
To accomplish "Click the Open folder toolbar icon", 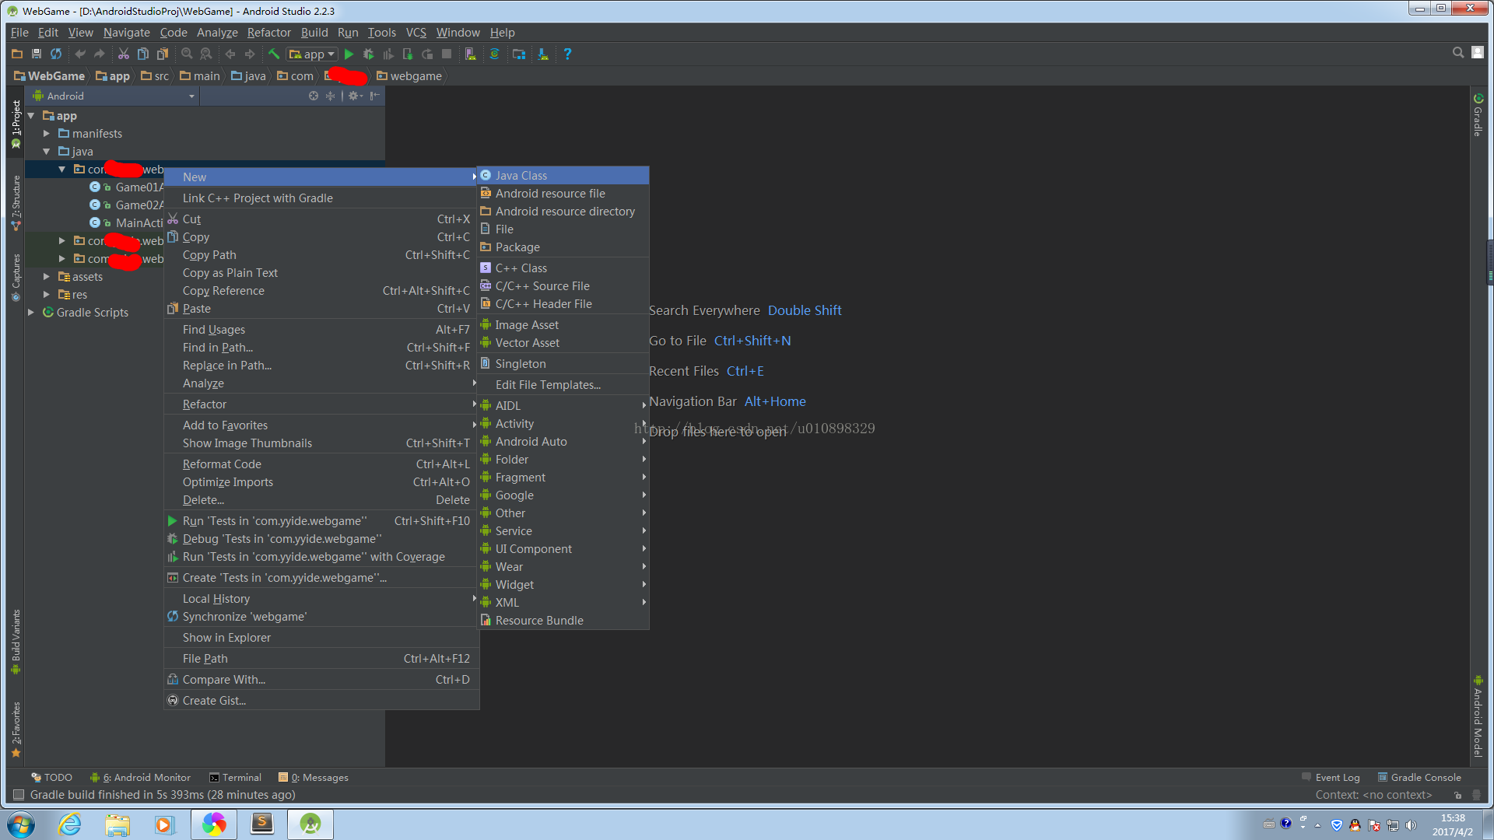I will tap(17, 54).
